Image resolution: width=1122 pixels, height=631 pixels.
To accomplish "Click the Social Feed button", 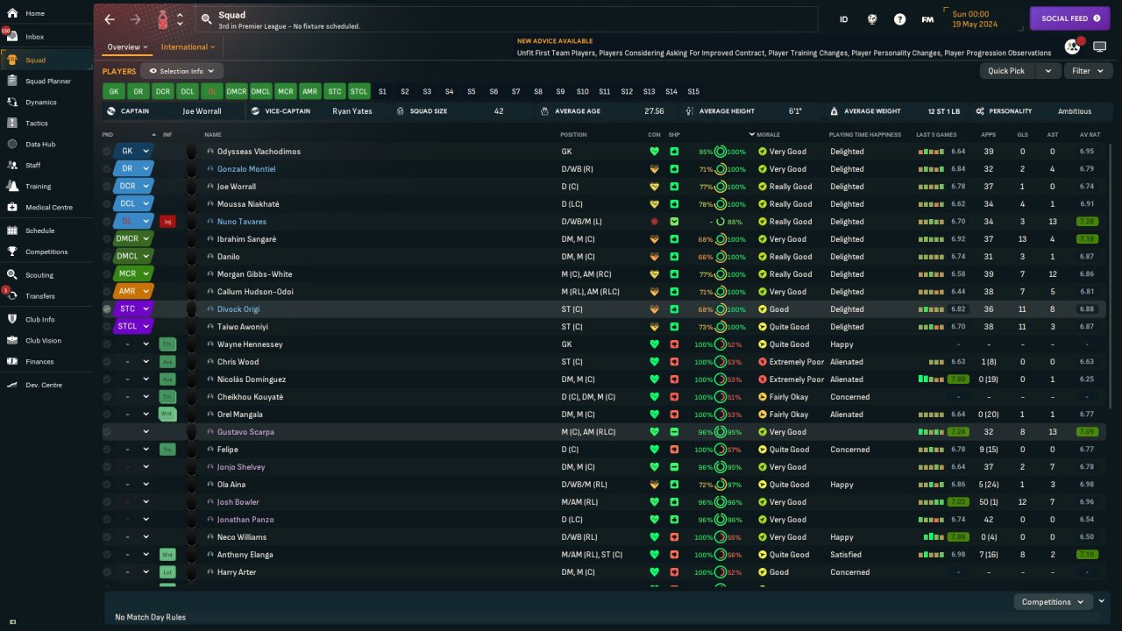I will click(x=1069, y=18).
